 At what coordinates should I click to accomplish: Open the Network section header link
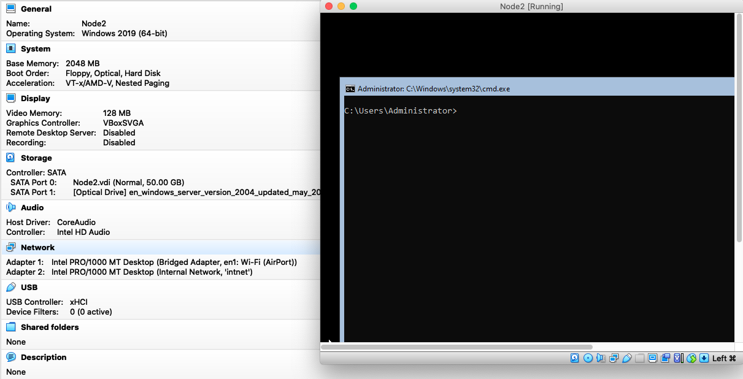point(37,248)
